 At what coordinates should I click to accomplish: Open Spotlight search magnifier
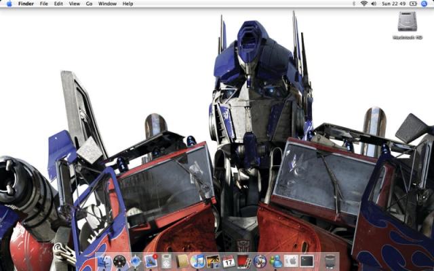pos(425,3)
